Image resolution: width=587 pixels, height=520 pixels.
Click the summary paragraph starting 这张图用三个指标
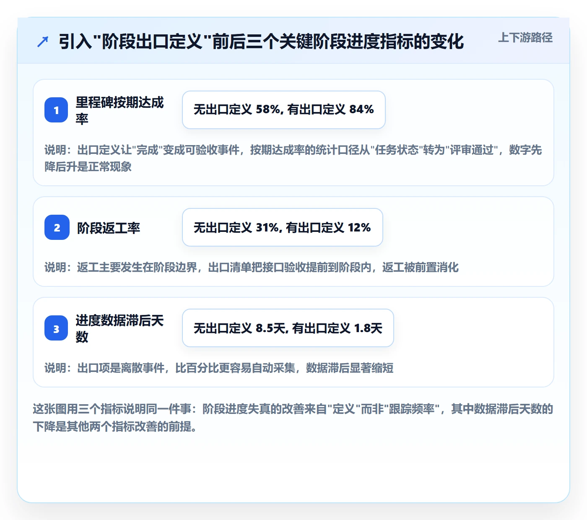click(293, 418)
